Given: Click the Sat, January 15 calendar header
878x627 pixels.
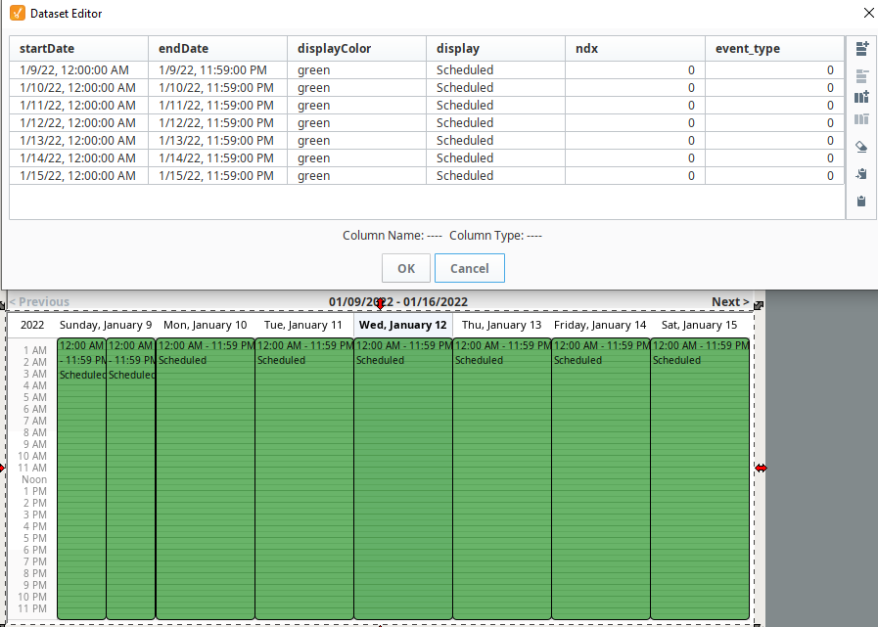Looking at the screenshot, I should (x=700, y=325).
